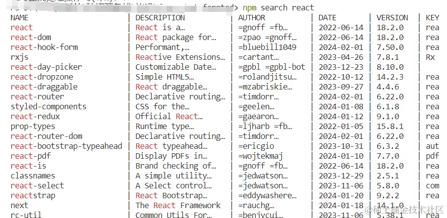
Task: Click version 8.10.0
Action: tap(390, 67)
